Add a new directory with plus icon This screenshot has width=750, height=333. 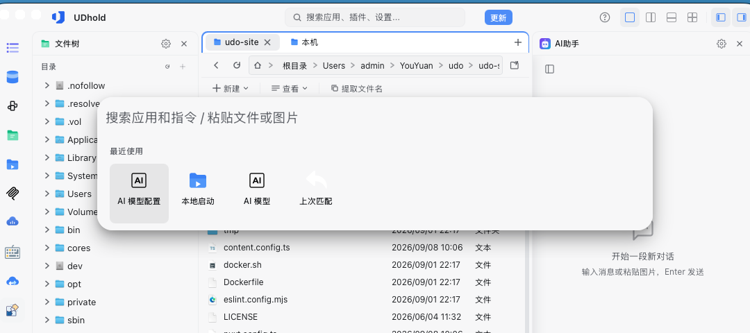click(x=182, y=67)
